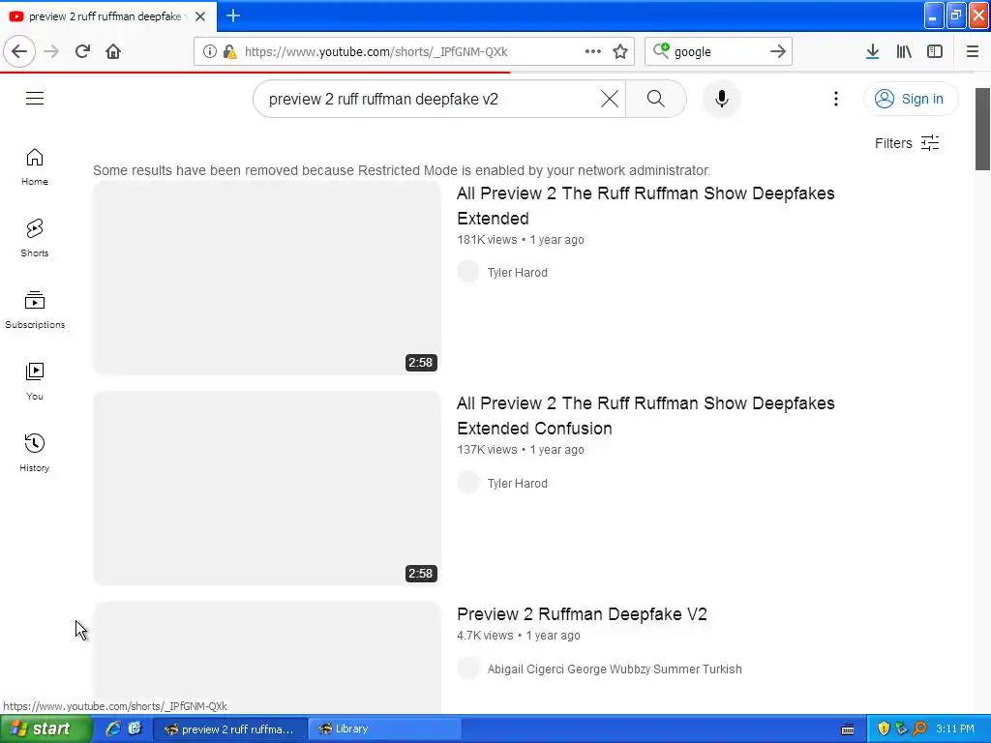Click the insecure connection lock icon
The image size is (991, 743).
pos(230,52)
